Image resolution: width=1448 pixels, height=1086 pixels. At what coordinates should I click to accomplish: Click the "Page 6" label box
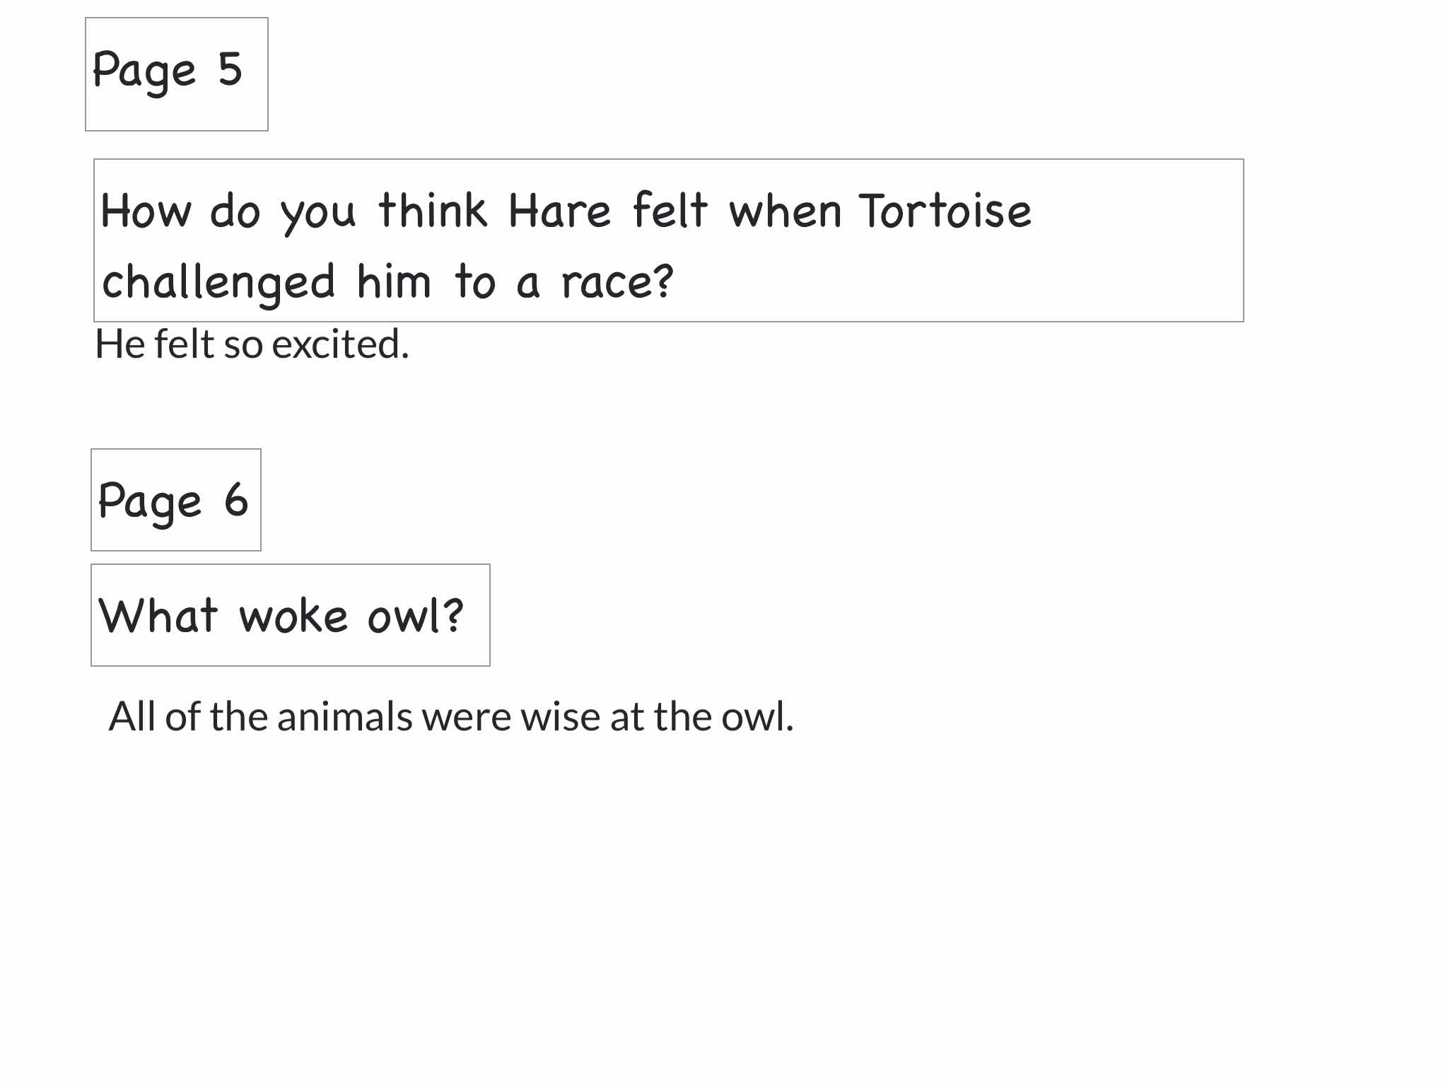(x=176, y=500)
